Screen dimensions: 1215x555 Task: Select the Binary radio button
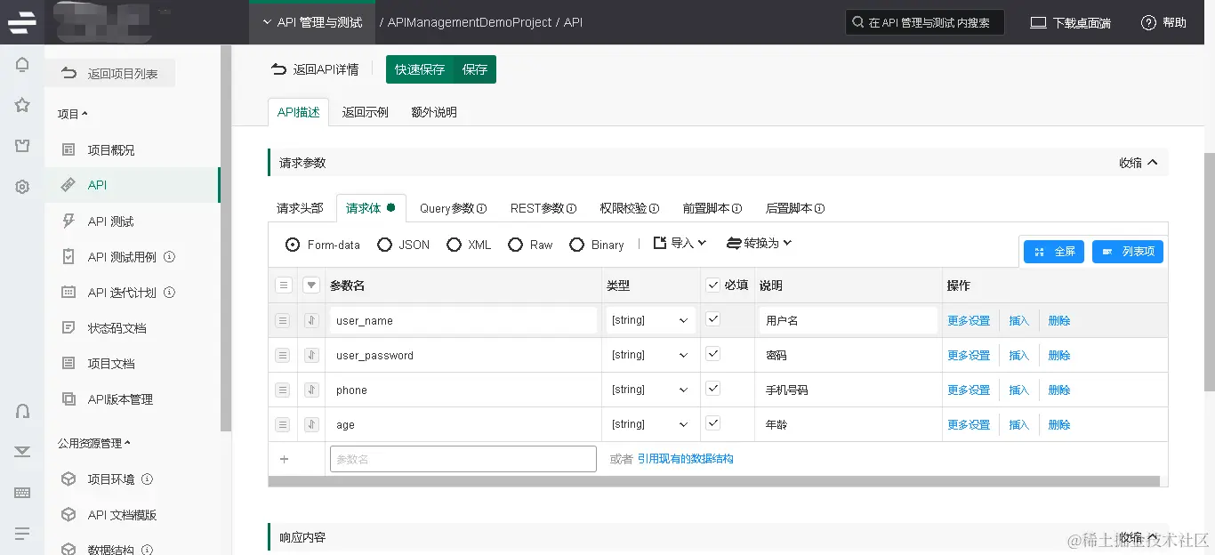(x=576, y=245)
